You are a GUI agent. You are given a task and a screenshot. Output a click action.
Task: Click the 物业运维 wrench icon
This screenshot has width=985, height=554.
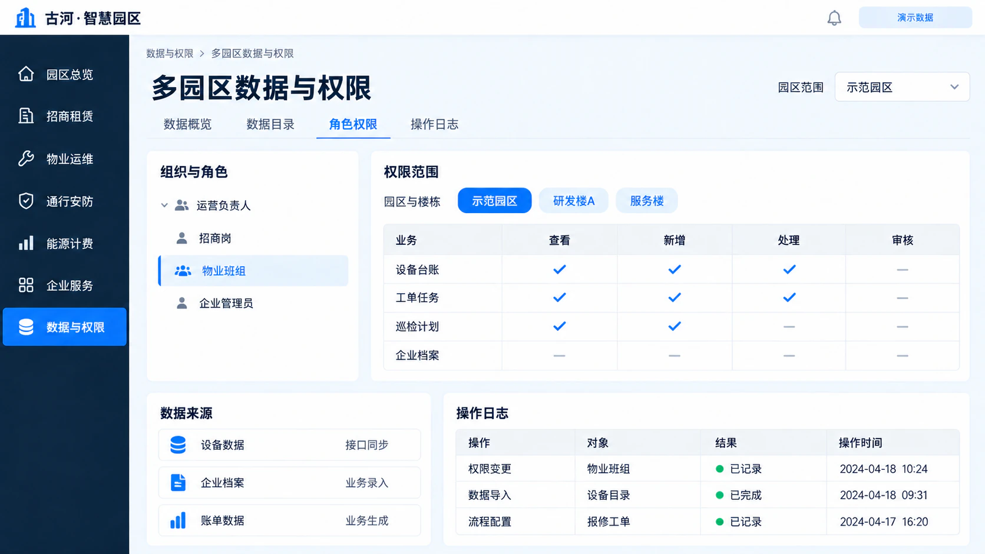[x=26, y=158]
